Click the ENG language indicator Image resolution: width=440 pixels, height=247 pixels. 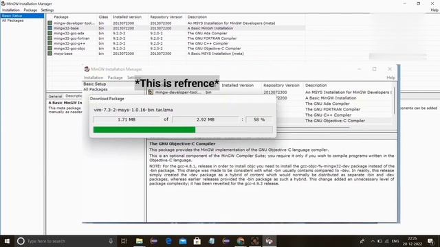pos(395,241)
